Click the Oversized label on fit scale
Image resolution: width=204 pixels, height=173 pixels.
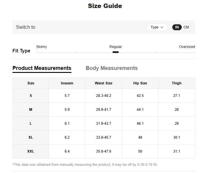(x=187, y=47)
